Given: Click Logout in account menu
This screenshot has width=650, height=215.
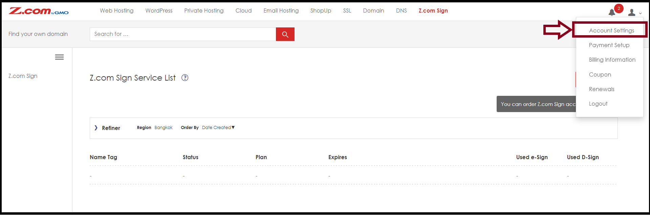Looking at the screenshot, I should click(598, 104).
